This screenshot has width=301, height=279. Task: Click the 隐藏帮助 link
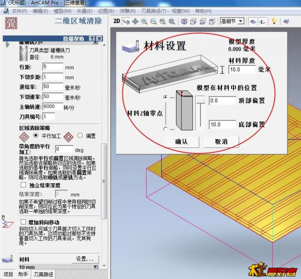click(73, 38)
